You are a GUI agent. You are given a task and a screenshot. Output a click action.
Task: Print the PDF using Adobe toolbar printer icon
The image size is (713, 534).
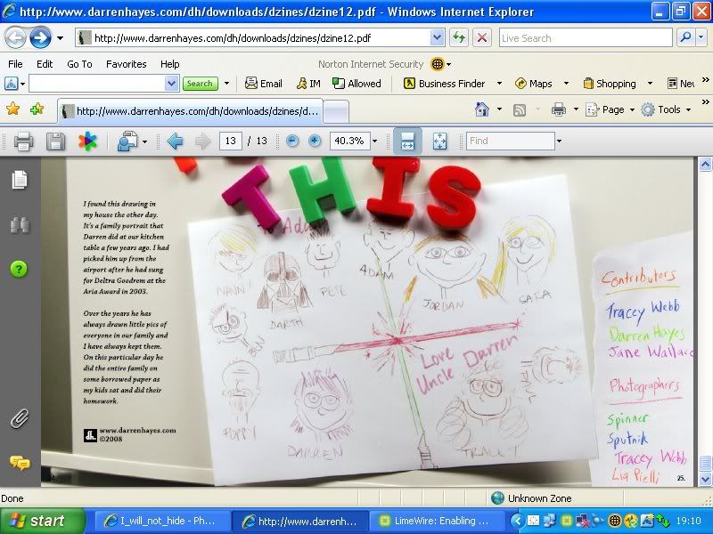(23, 141)
